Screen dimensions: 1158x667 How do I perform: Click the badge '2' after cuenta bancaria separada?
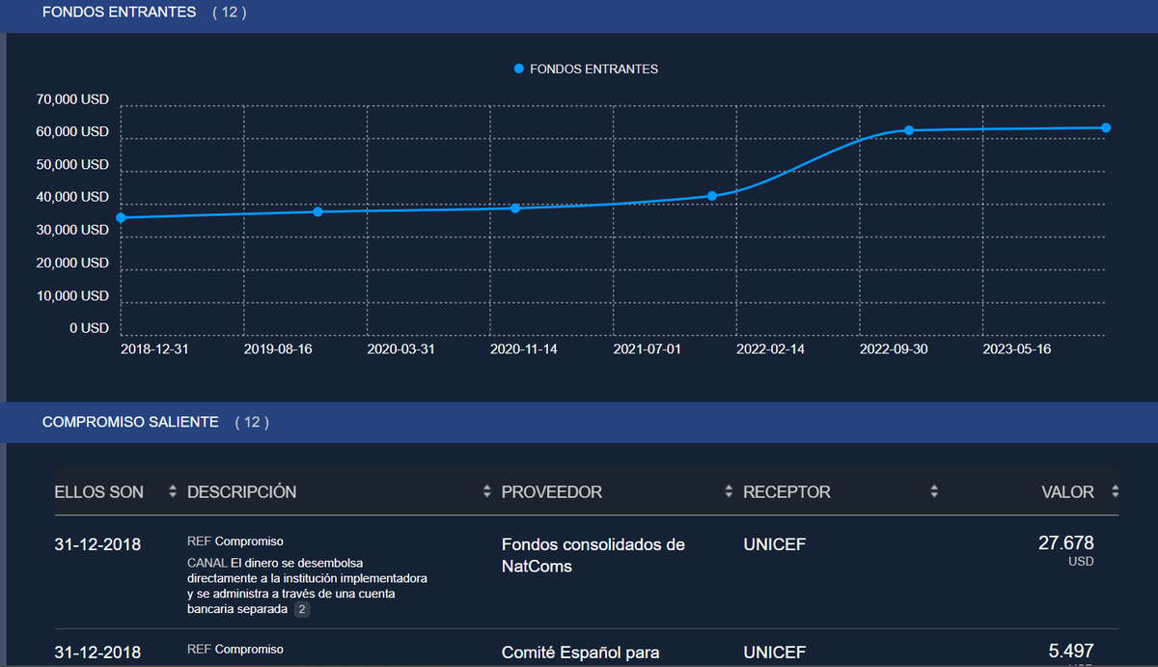302,610
